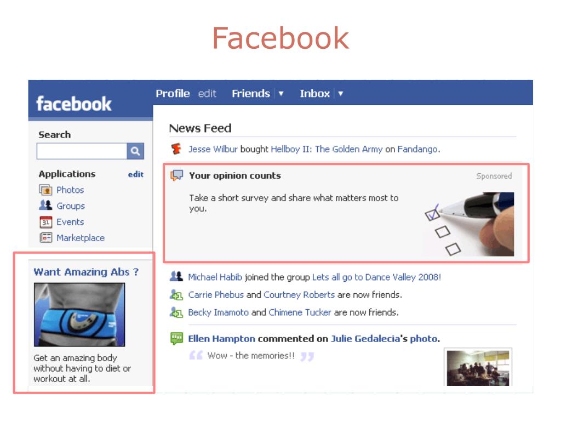Viewport: 561px width, 421px height.
Task: Expand the Friends dropdown arrow
Action: click(x=281, y=93)
